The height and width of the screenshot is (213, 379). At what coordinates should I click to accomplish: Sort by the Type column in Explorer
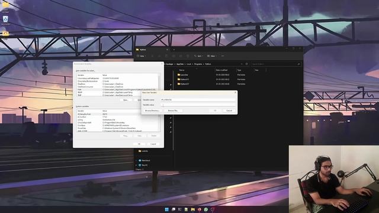(239, 70)
